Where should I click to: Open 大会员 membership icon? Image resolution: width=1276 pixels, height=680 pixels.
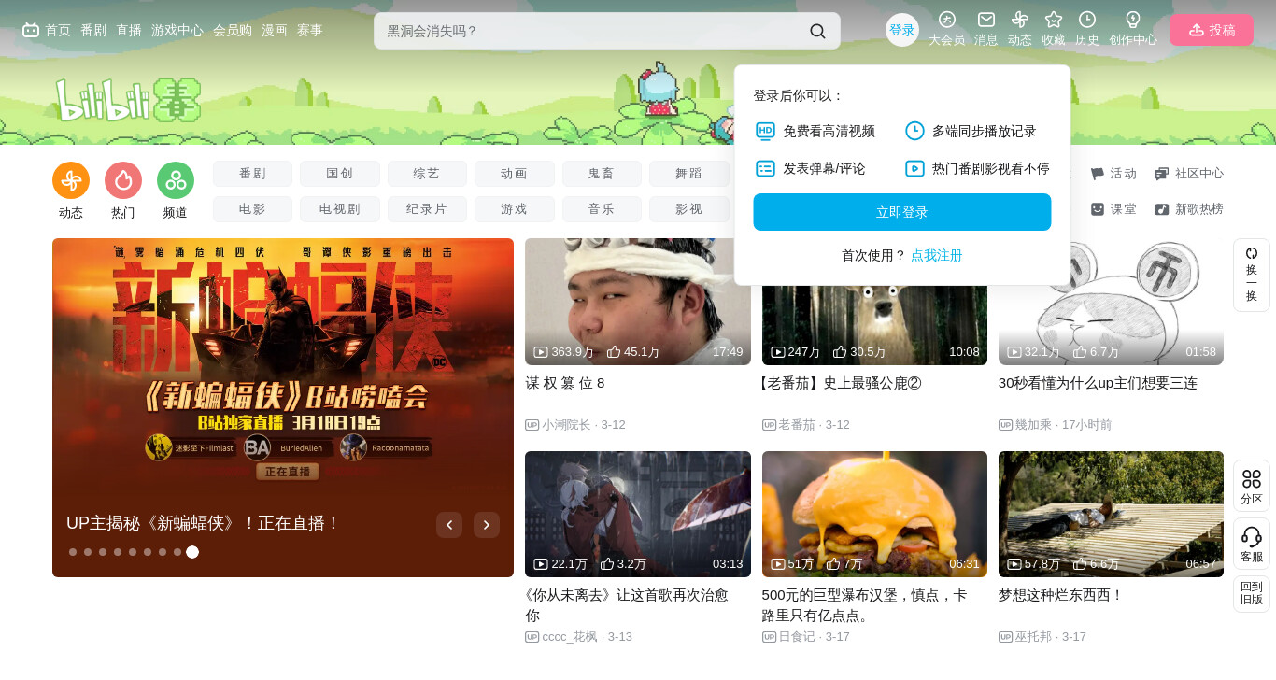[947, 19]
